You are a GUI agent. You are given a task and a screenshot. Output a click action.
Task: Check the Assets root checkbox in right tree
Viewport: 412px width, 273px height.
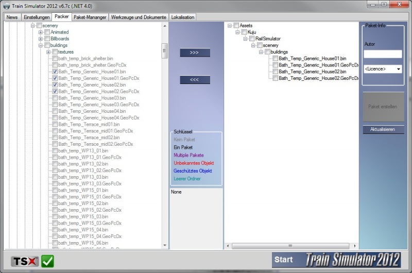tap(236, 25)
